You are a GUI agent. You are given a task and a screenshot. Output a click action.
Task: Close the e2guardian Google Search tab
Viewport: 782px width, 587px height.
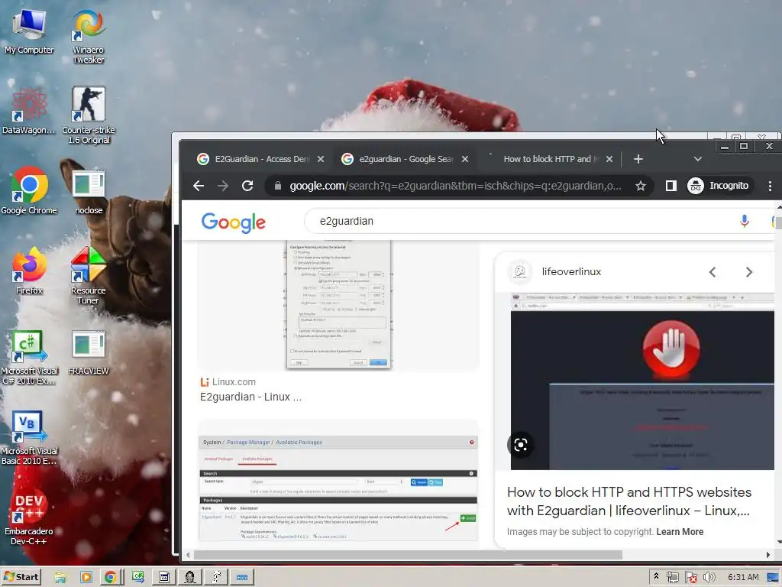coord(465,159)
